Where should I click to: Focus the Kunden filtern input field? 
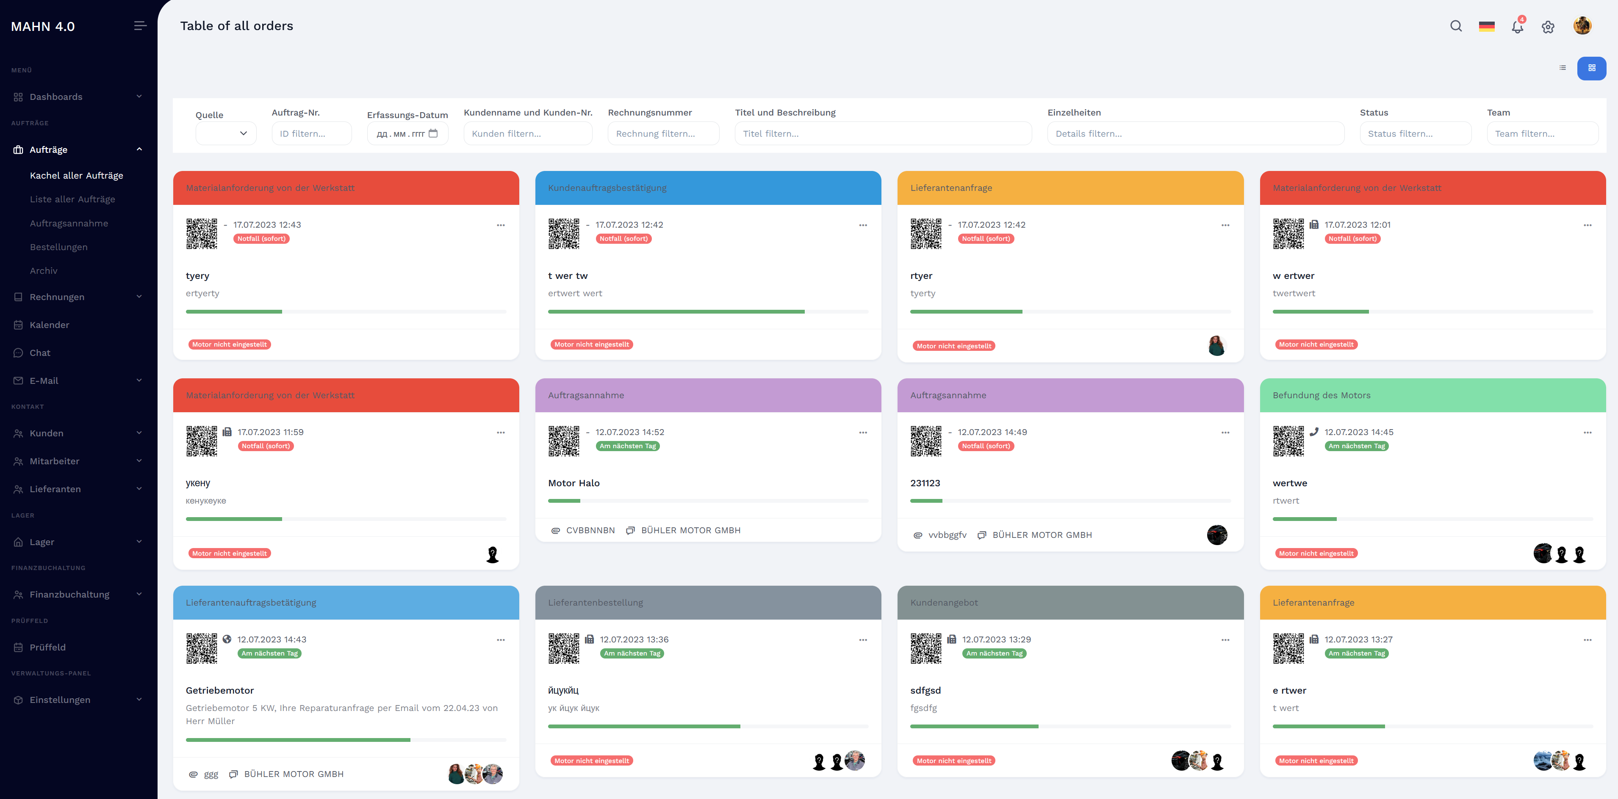(527, 134)
